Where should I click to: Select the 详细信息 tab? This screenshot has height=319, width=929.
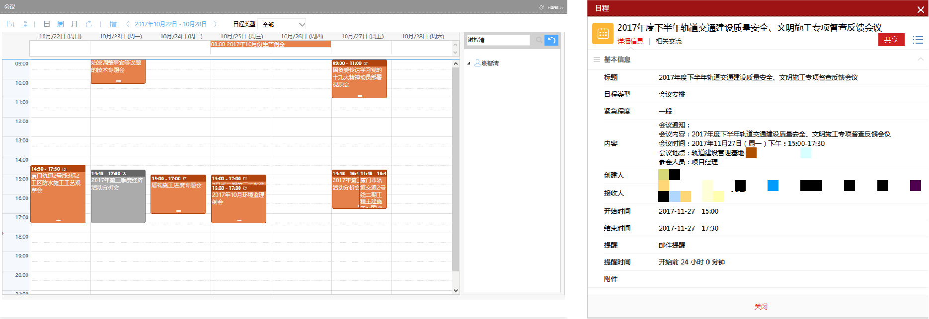tap(630, 41)
